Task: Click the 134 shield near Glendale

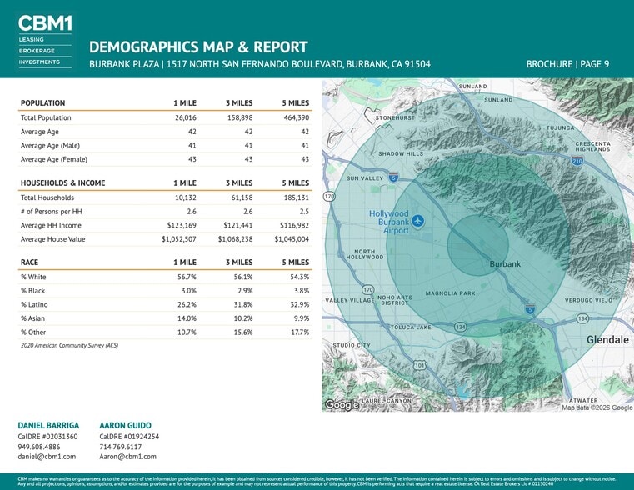Action: pyautogui.click(x=582, y=318)
